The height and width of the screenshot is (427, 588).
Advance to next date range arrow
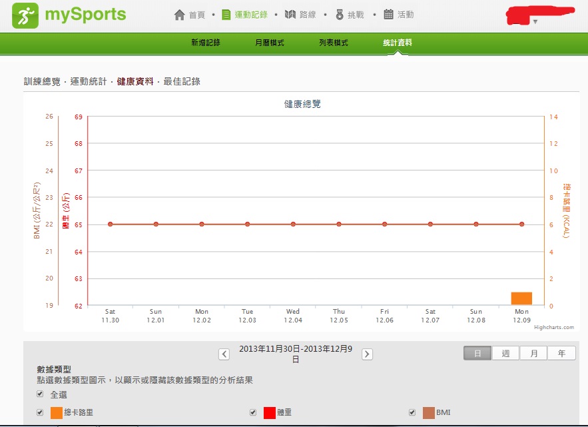pos(367,354)
